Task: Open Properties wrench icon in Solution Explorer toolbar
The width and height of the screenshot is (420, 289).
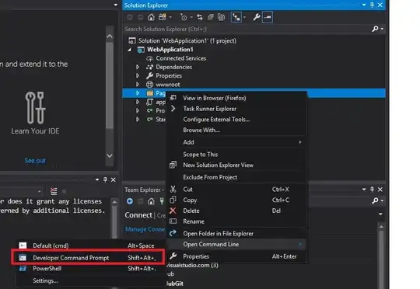Action: click(257, 17)
